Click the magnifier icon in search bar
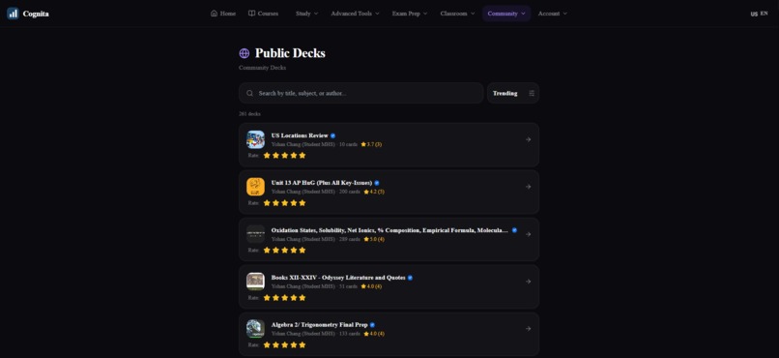The width and height of the screenshot is (779, 358). (250, 93)
